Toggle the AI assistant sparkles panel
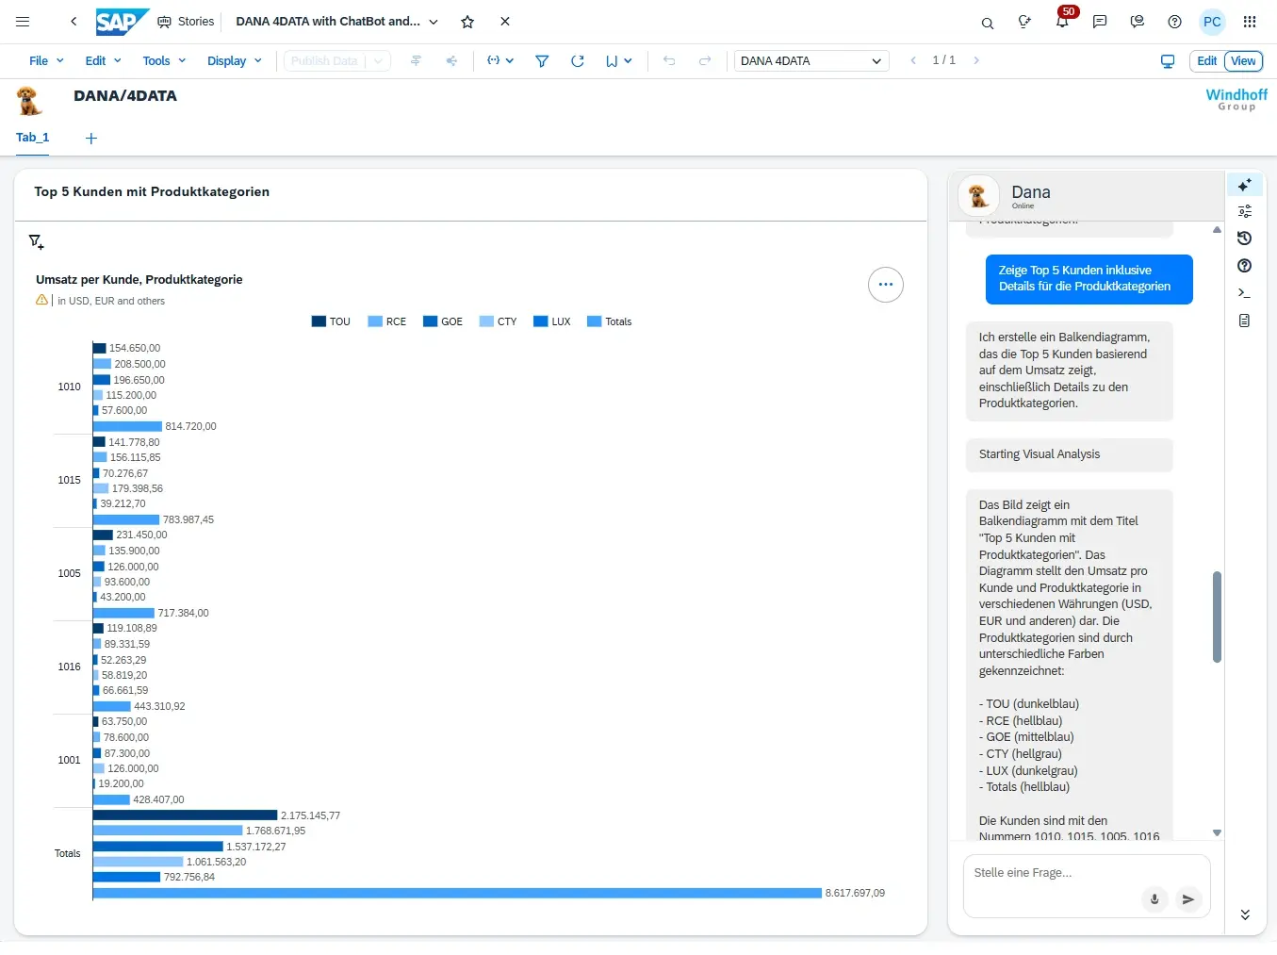The width and height of the screenshot is (1277, 955). (1245, 185)
